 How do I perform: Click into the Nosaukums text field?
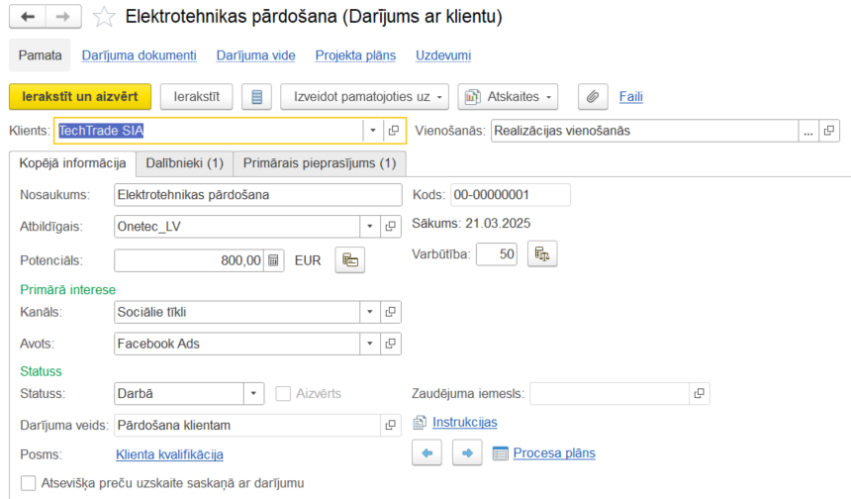click(257, 195)
